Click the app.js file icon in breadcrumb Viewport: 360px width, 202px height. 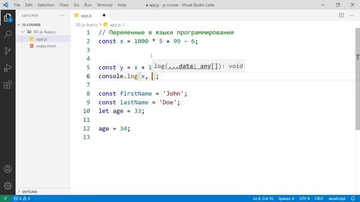click(106, 25)
